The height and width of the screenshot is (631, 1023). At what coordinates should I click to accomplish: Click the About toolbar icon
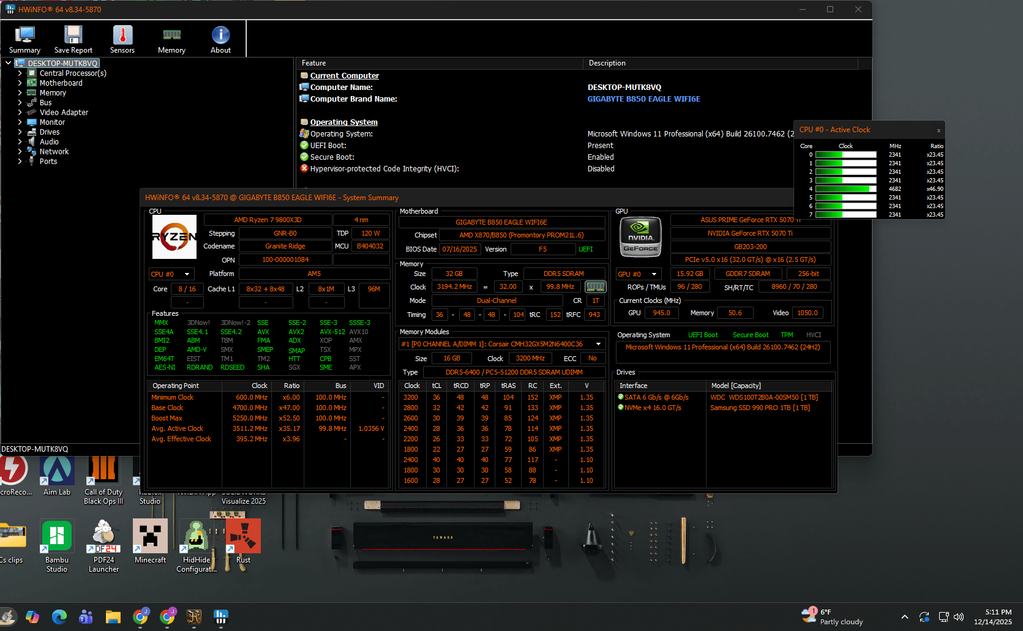click(x=220, y=40)
